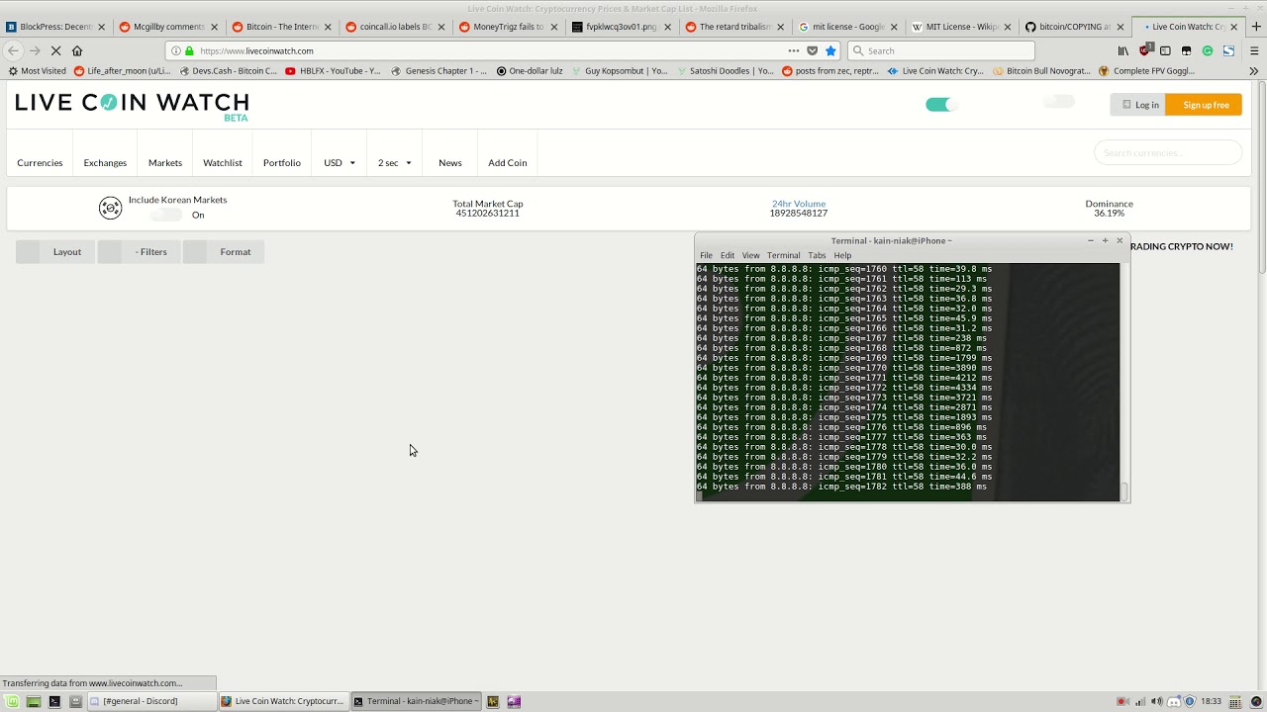Save the page to Pocket
Viewport: 1267px width, 712px height.
[813, 50]
